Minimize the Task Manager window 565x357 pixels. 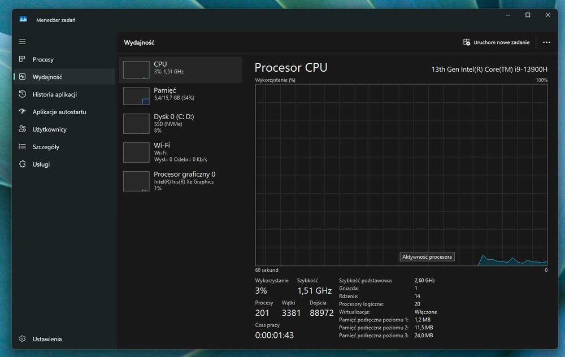[x=508, y=15]
